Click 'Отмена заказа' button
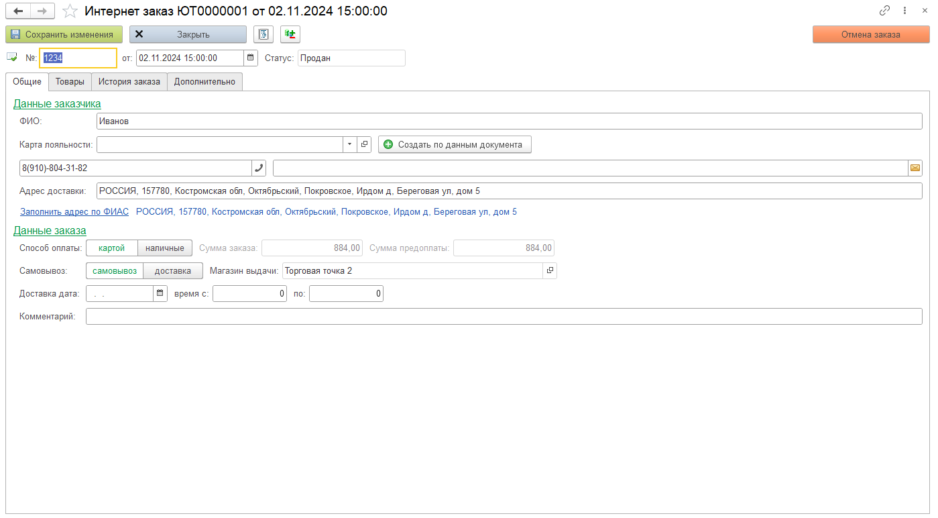Screen dimensions: 938x518 point(871,34)
